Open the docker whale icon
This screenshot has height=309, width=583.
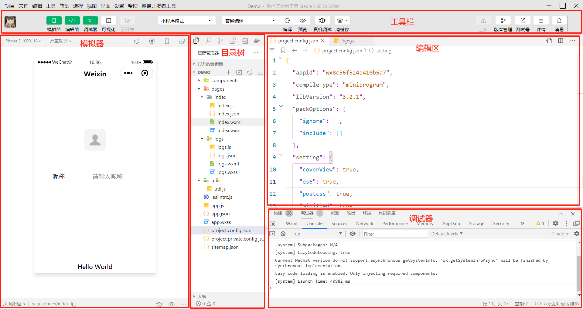tap(257, 41)
